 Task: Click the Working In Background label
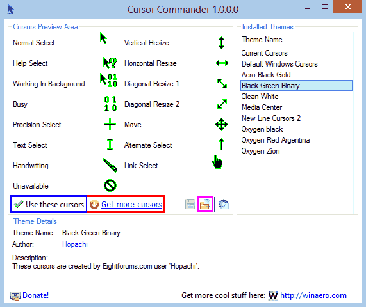point(49,84)
